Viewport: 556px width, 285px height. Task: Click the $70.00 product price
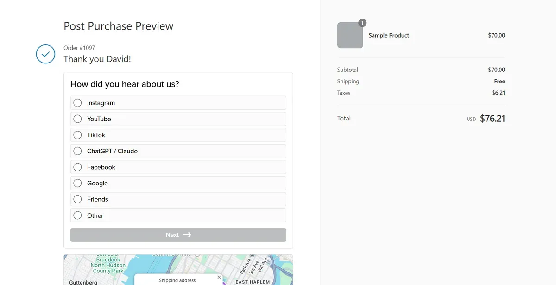pos(497,35)
